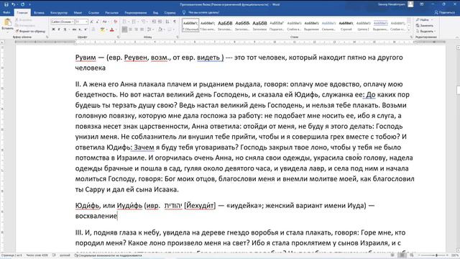Image resolution: width=460 pixels, height=259 pixels.
Task: Decrease font size with the smaller A icon
Action: click(98, 22)
